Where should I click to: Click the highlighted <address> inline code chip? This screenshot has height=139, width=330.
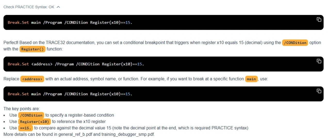coord(32,79)
